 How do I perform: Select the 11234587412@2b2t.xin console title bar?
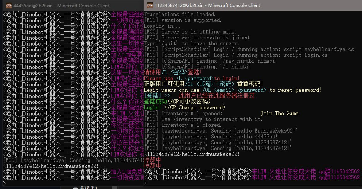pos(253,5)
